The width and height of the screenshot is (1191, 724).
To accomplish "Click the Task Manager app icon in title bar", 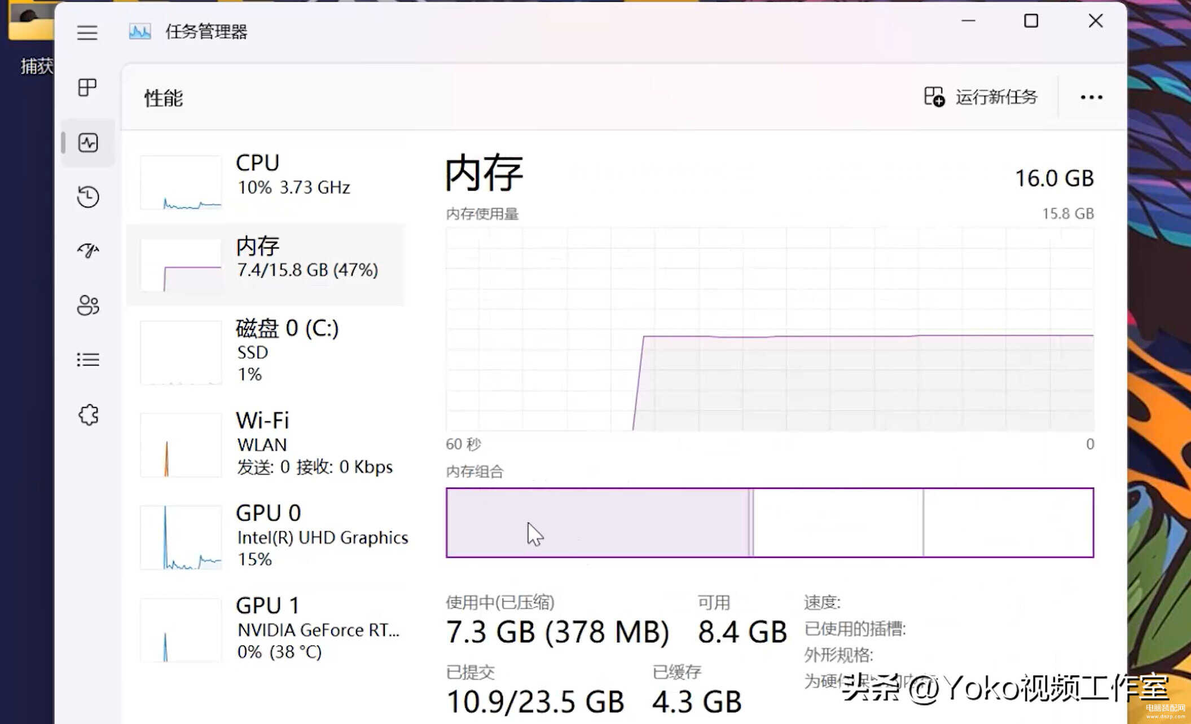I will pyautogui.click(x=140, y=32).
